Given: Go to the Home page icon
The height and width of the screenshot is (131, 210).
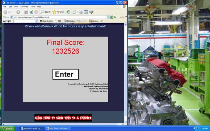Looking at the screenshot, I should [37, 12].
